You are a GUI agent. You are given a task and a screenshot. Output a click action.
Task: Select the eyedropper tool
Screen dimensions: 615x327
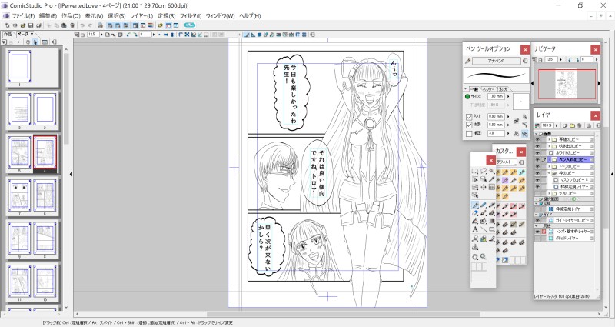(491, 179)
